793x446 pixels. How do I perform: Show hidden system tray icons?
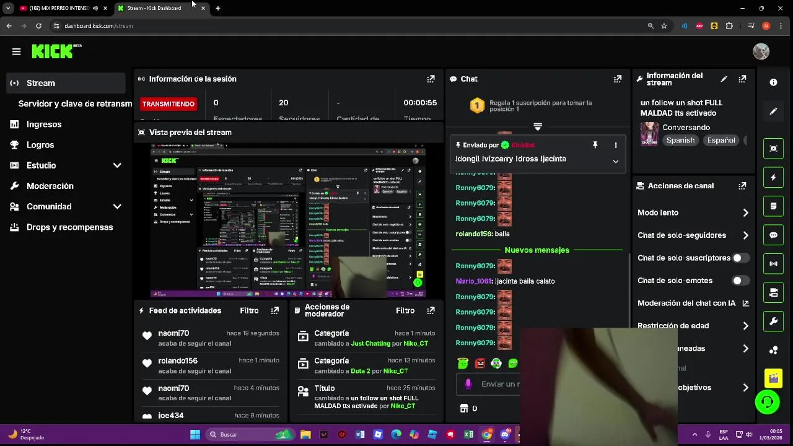[694, 434]
